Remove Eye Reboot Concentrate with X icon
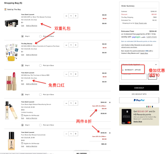This screenshot has width=167, height=154. point(110,133)
